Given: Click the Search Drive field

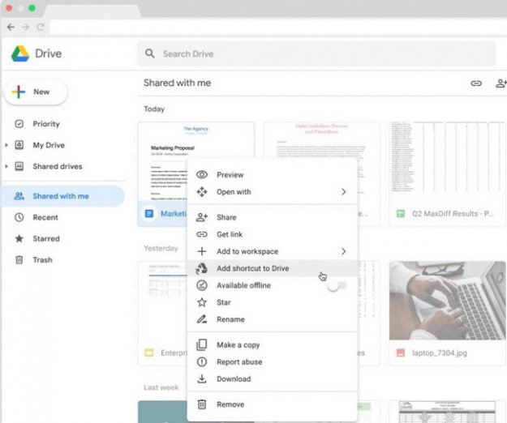Looking at the screenshot, I should tap(316, 54).
